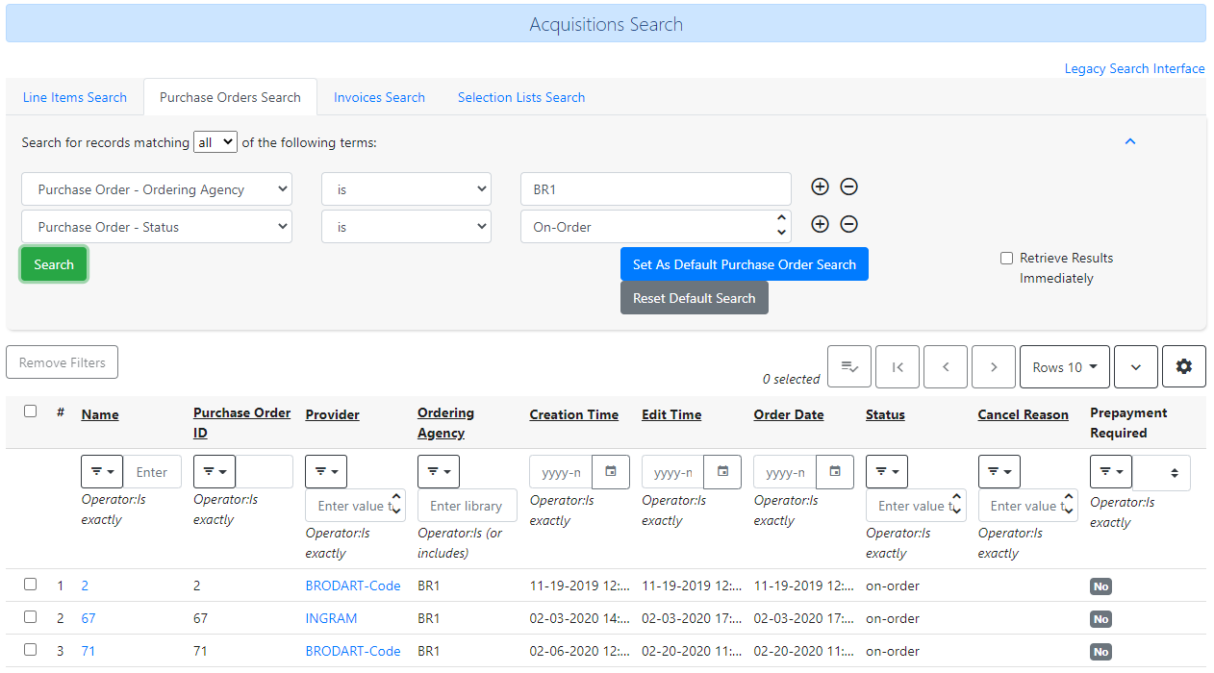Screen dimensions: 1214x673
Task: Switch to the Invoices Search tab
Action: coord(379,97)
